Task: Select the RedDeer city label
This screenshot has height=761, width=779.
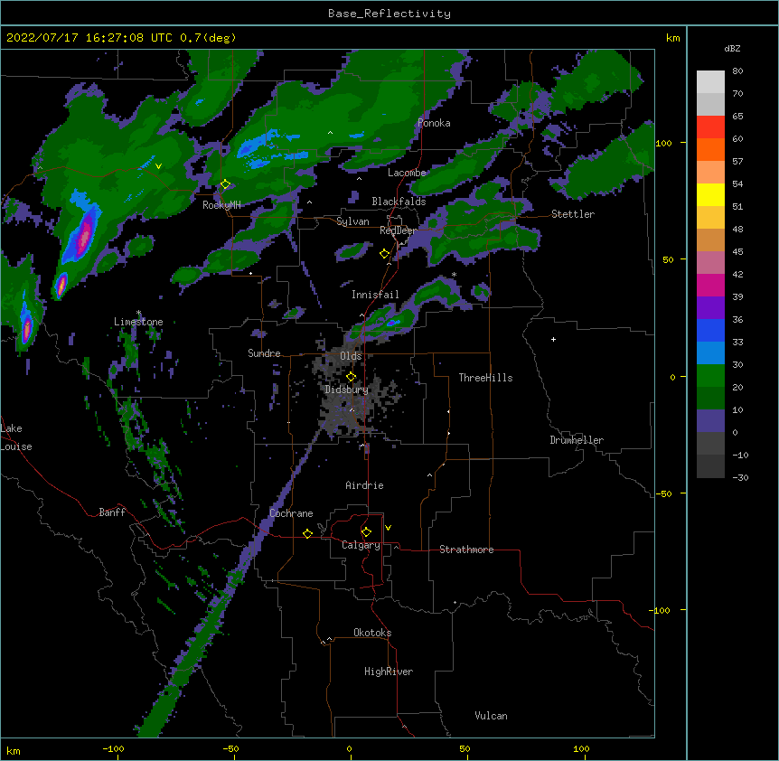Action: (398, 230)
